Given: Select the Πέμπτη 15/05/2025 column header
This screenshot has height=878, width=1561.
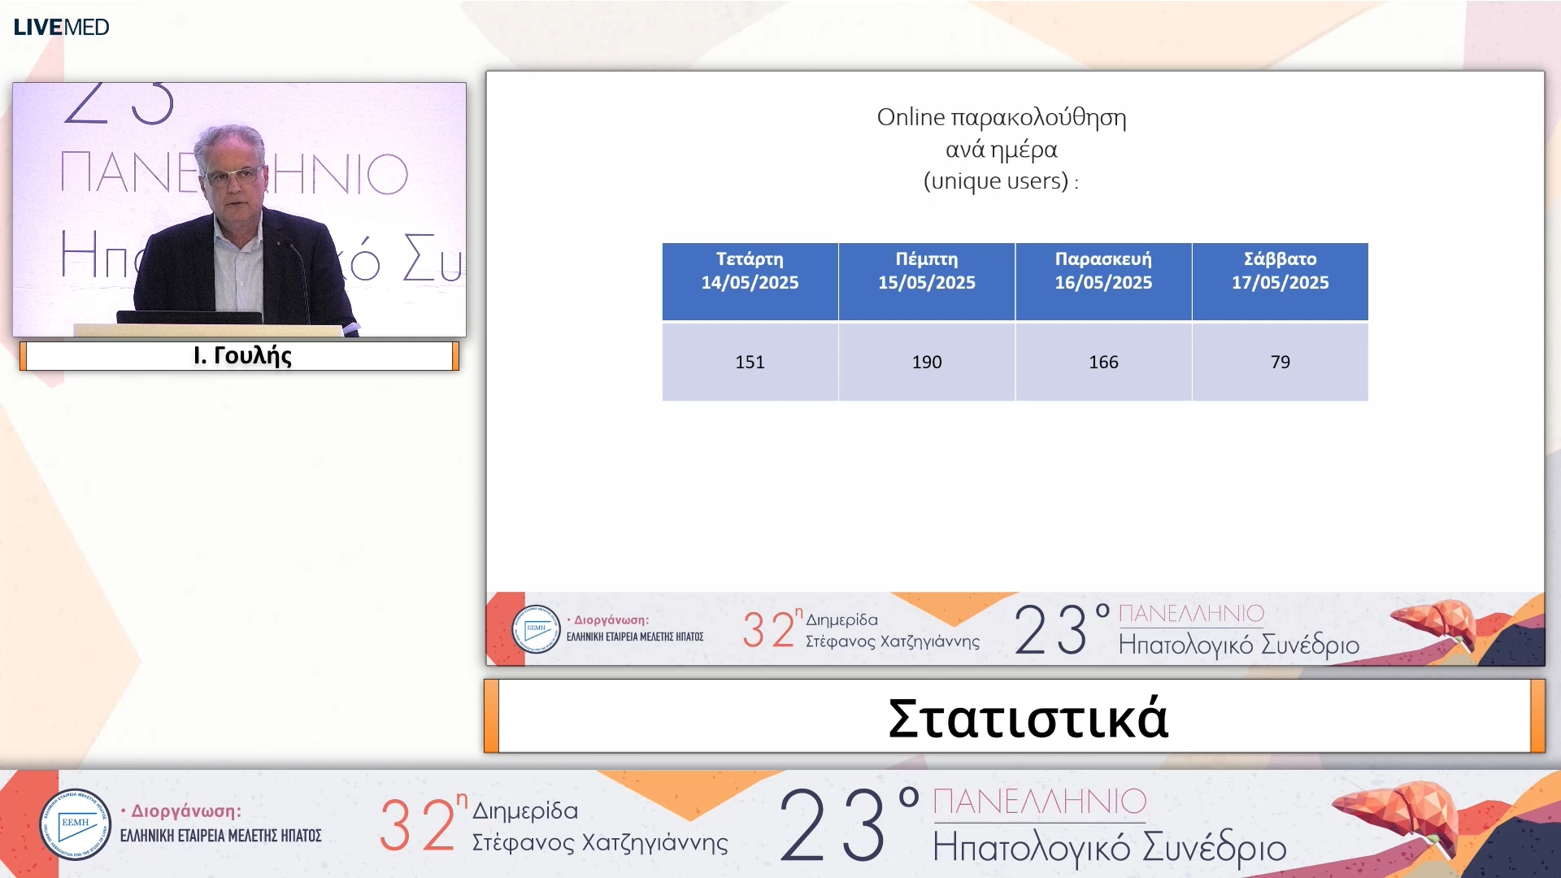Looking at the screenshot, I should (927, 272).
